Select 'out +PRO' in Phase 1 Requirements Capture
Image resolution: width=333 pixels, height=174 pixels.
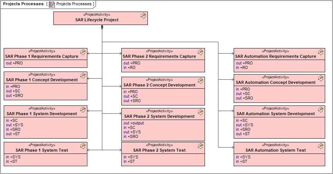click(x=14, y=63)
